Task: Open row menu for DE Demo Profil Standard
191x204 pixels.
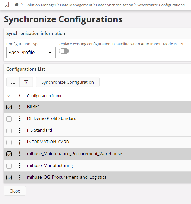Action: 19,119
